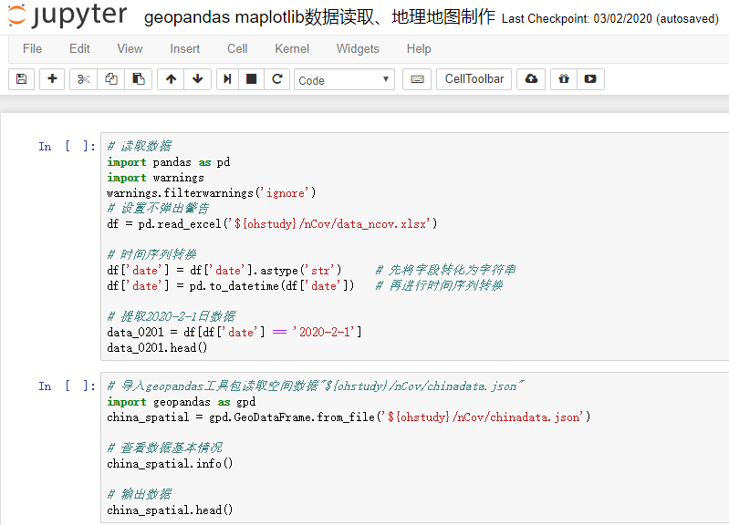
Task: Click the gift box toolbar icon
Action: 564,79
